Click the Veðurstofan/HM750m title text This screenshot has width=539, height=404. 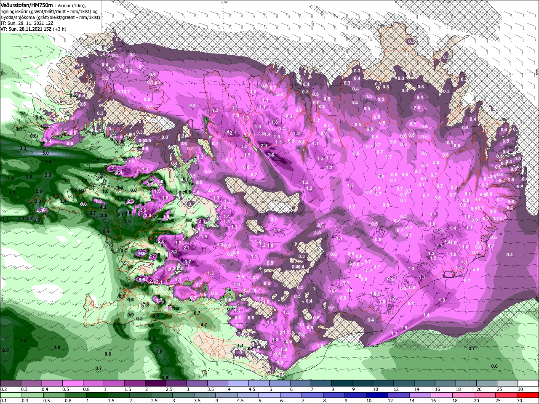[27, 5]
